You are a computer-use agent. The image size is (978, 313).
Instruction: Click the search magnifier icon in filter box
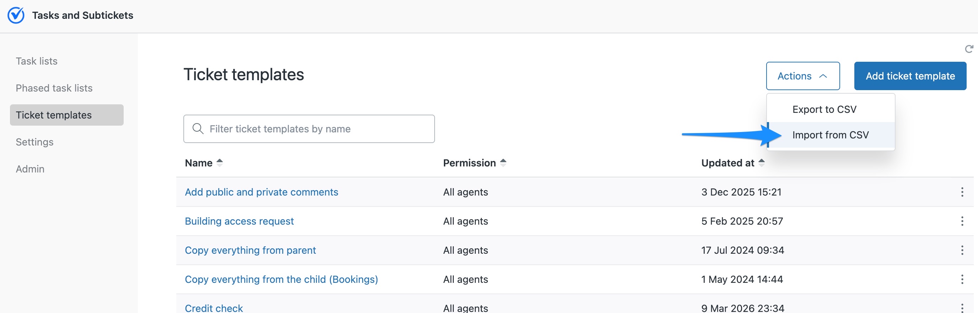tap(198, 128)
